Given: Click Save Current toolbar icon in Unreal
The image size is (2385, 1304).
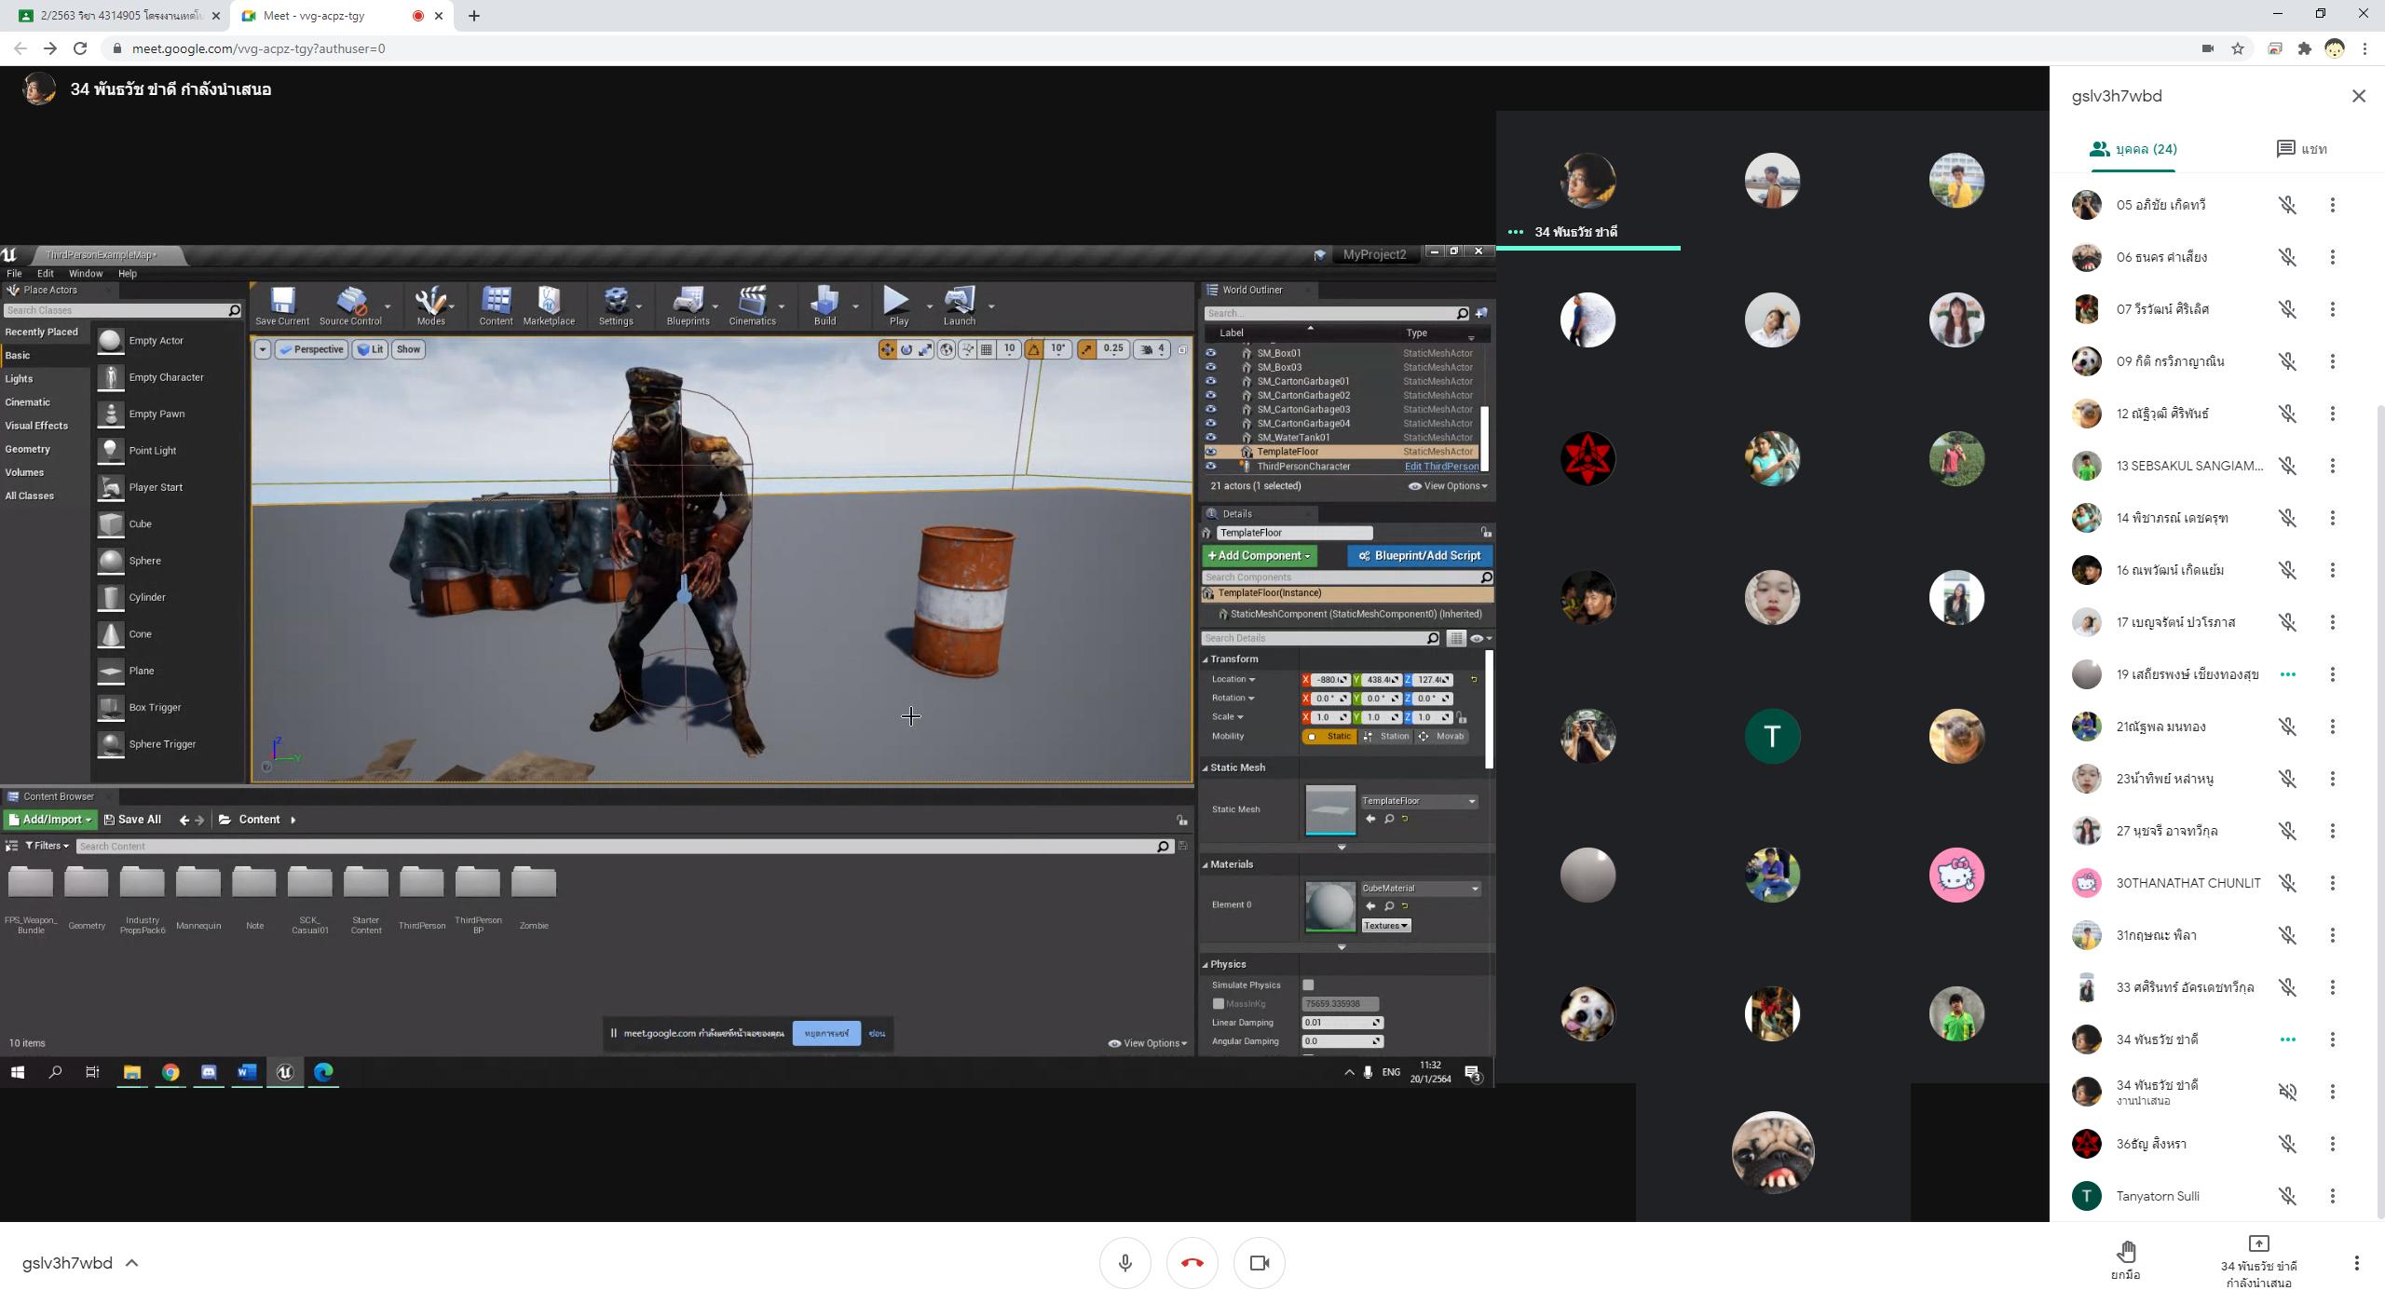Looking at the screenshot, I should click(x=282, y=306).
